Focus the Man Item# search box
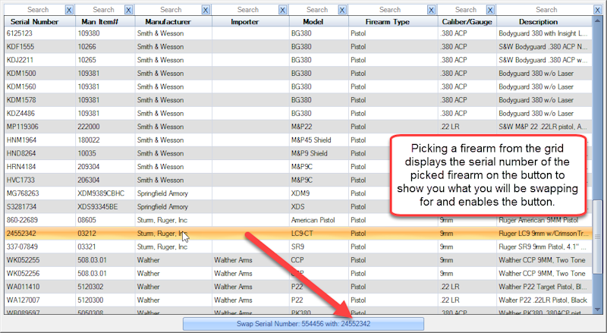607x333 pixels. pyautogui.click(x=100, y=10)
